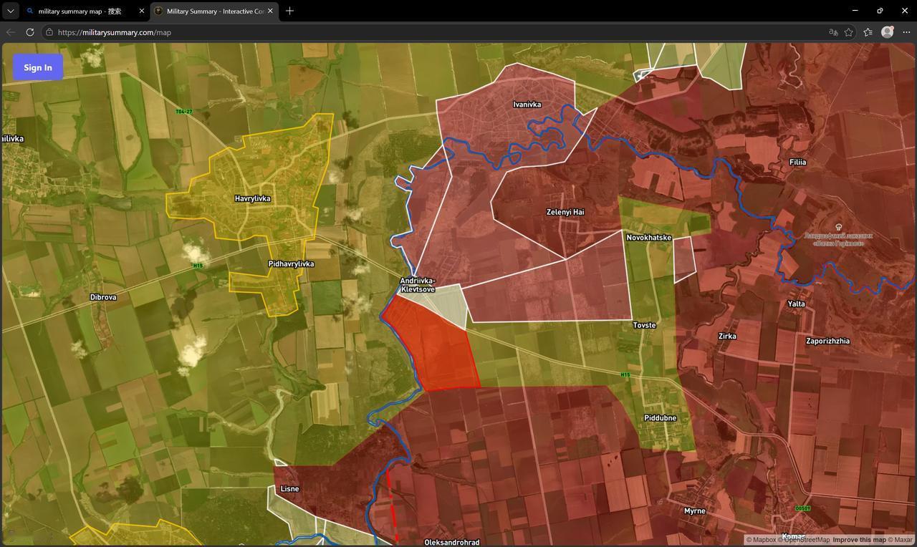Click the Andriivka-Klevtsove label
The height and width of the screenshot is (547, 917).
(418, 285)
